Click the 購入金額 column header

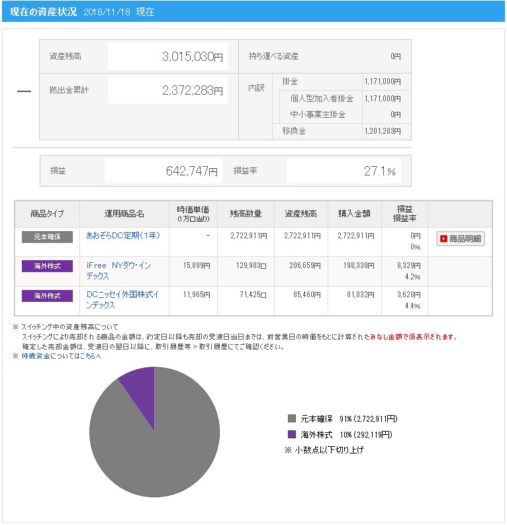(x=354, y=214)
